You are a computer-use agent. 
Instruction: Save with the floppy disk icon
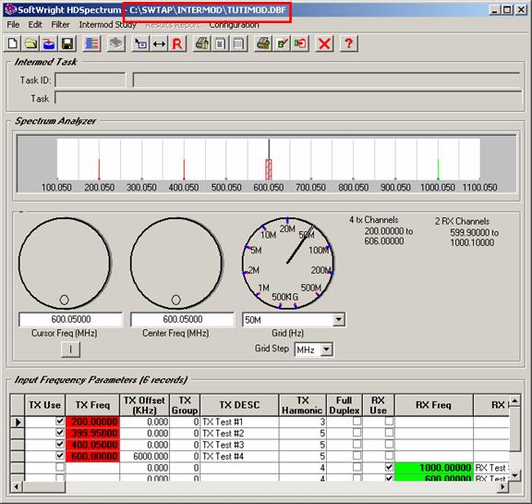pos(67,43)
